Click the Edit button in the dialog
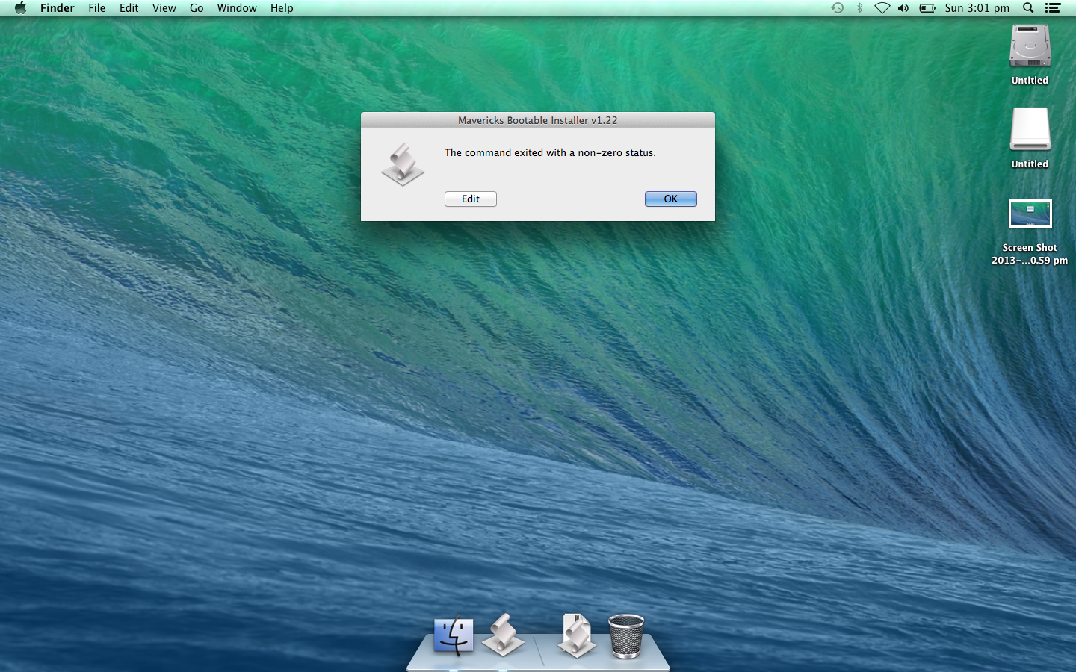Image resolution: width=1076 pixels, height=672 pixels. (470, 199)
